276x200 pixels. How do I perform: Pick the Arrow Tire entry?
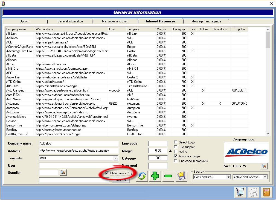click(x=127, y=77)
